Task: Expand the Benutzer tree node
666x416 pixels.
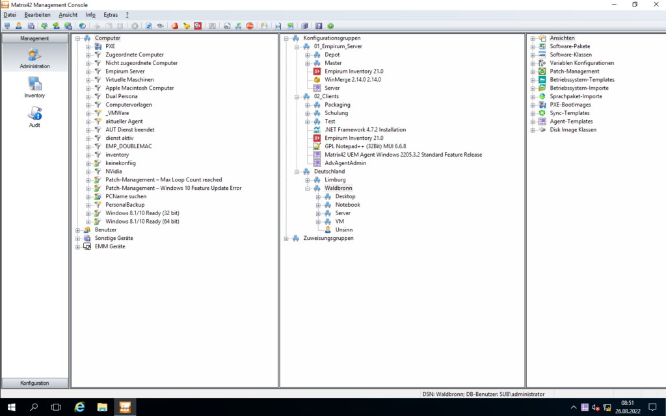Action: pos(78,230)
